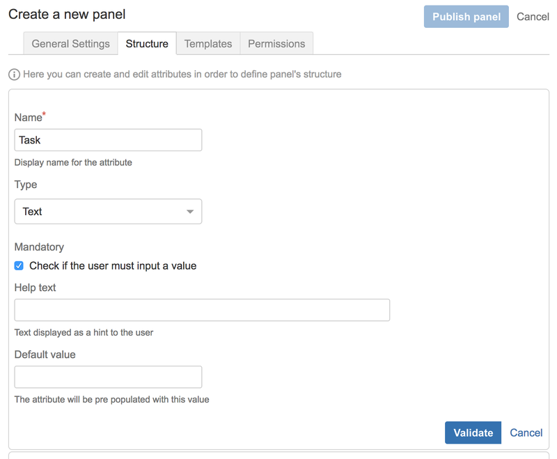Switch to the General Settings tab
The height and width of the screenshot is (459, 557).
click(x=70, y=43)
